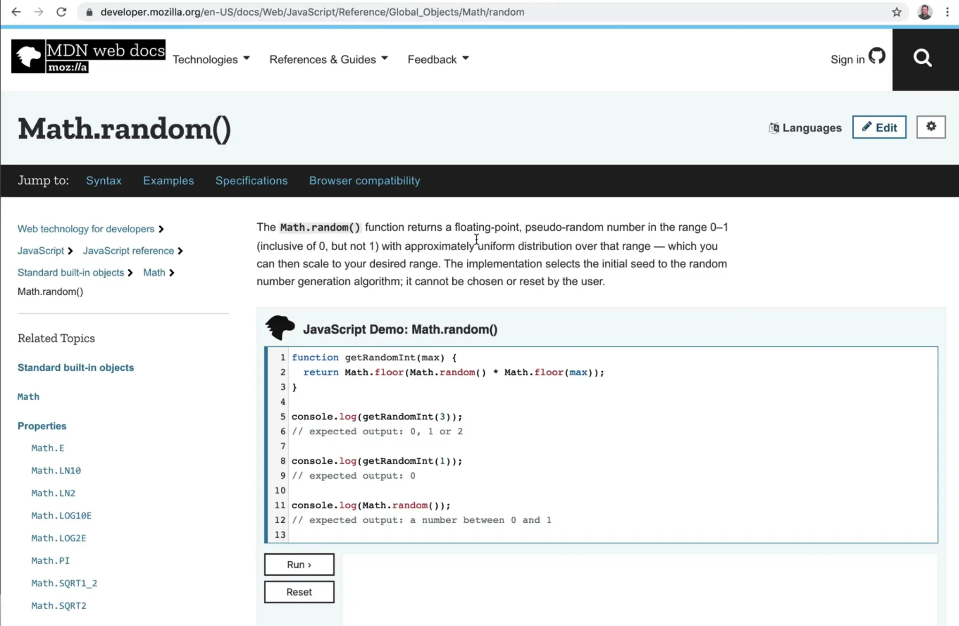The width and height of the screenshot is (959, 626).
Task: Click the GitHub icon beside Sign in
Action: 876,56
